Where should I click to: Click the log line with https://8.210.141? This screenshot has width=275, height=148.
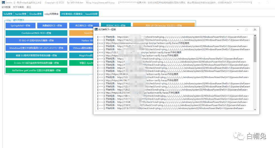[x=138, y=93]
